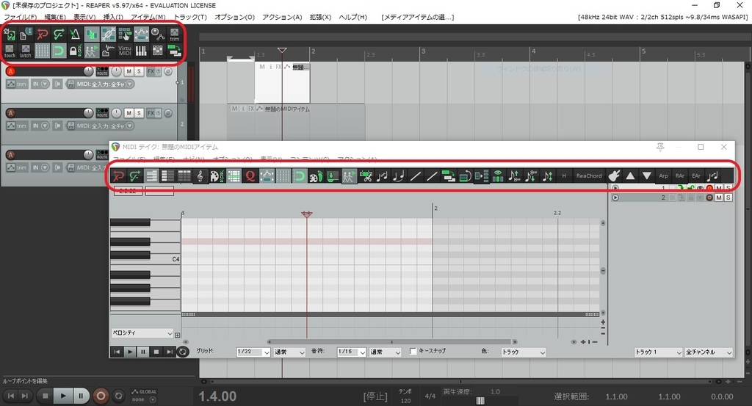Select latch automation mode icon

pos(26,51)
